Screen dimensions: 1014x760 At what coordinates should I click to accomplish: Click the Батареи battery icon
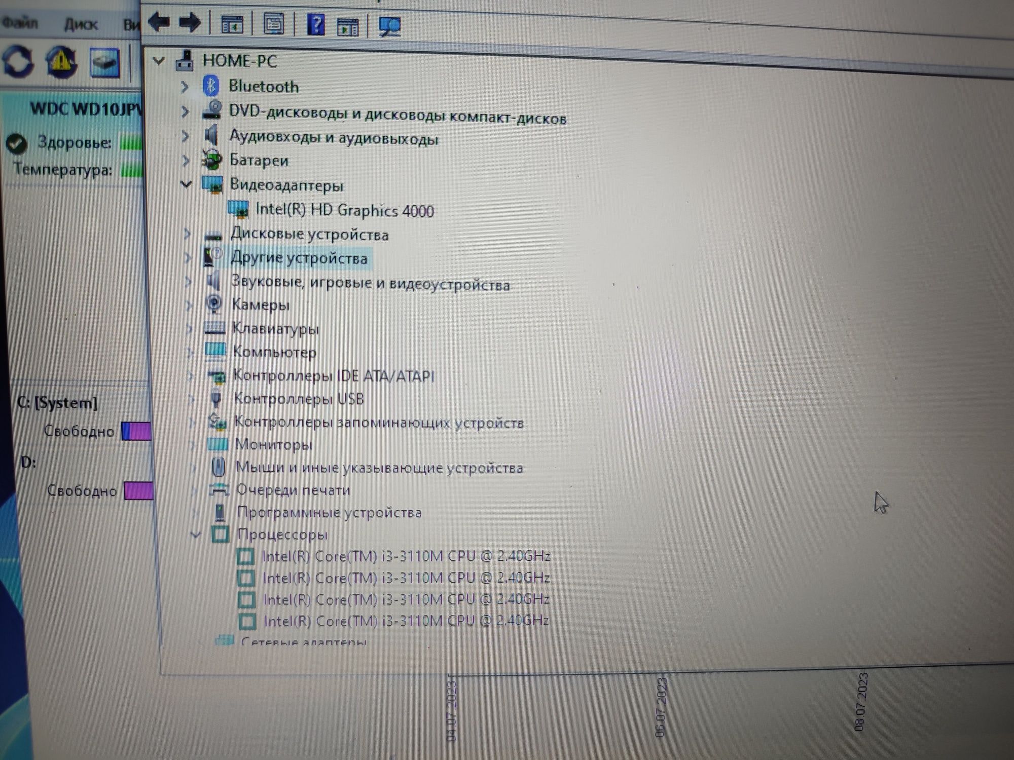(x=212, y=160)
